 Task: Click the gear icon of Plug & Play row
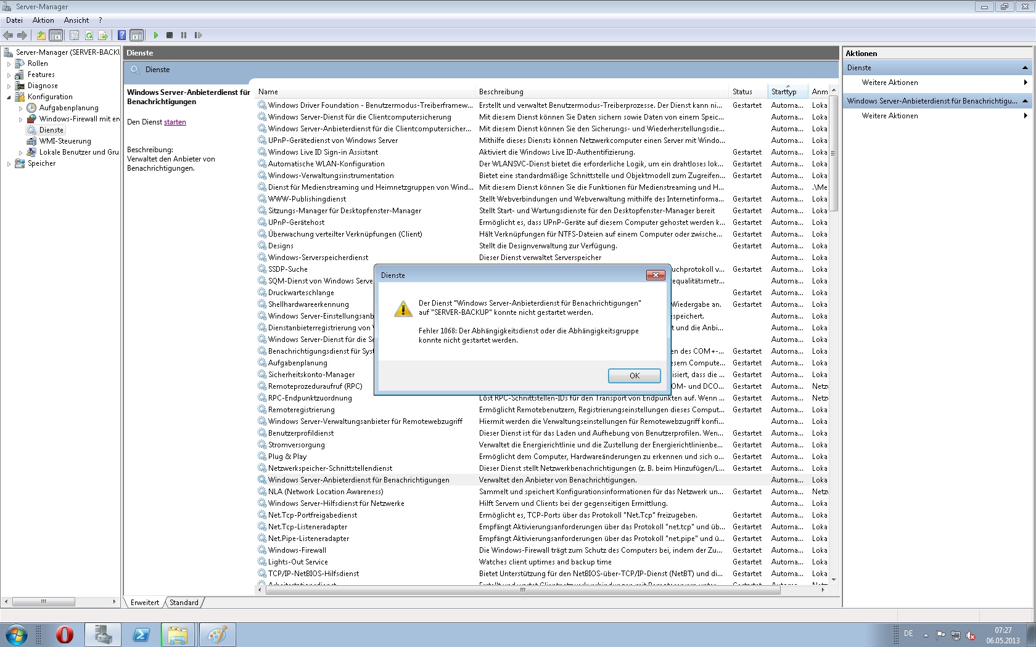262,457
